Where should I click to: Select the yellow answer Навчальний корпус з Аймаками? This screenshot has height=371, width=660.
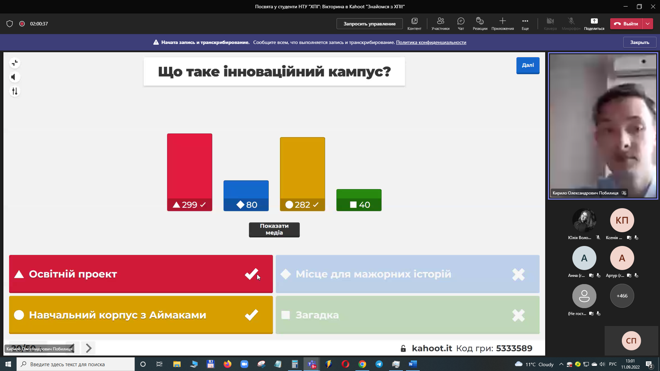141,315
